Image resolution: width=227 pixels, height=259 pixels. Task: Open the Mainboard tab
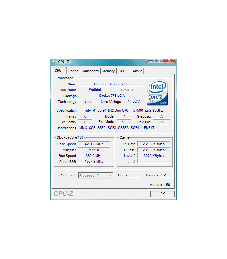(90, 71)
